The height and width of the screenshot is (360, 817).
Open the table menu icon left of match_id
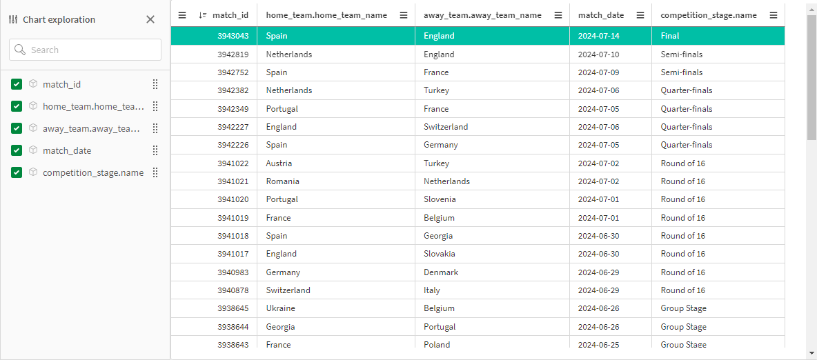point(182,15)
